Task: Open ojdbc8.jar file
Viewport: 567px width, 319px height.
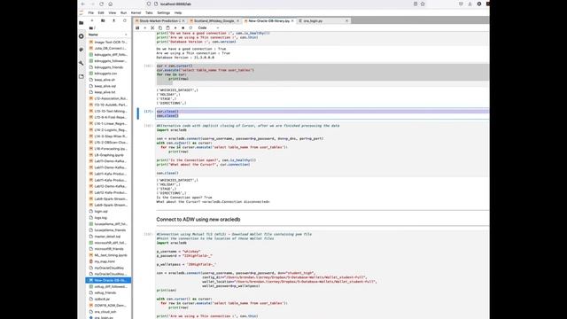Action: [108, 300]
